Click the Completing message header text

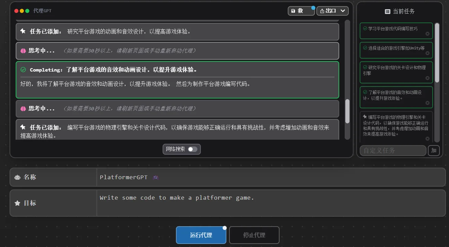114,70
